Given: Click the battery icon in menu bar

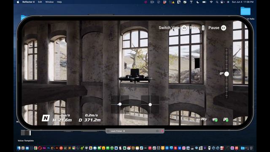Looking at the screenshot, I should pos(204,2).
